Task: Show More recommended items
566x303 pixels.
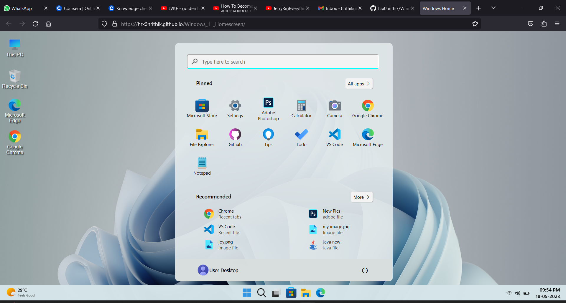Action: click(362, 197)
